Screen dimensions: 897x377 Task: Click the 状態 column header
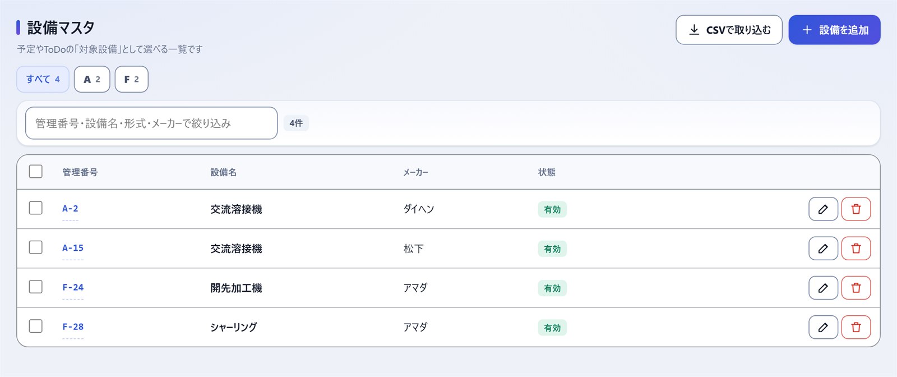[547, 172]
